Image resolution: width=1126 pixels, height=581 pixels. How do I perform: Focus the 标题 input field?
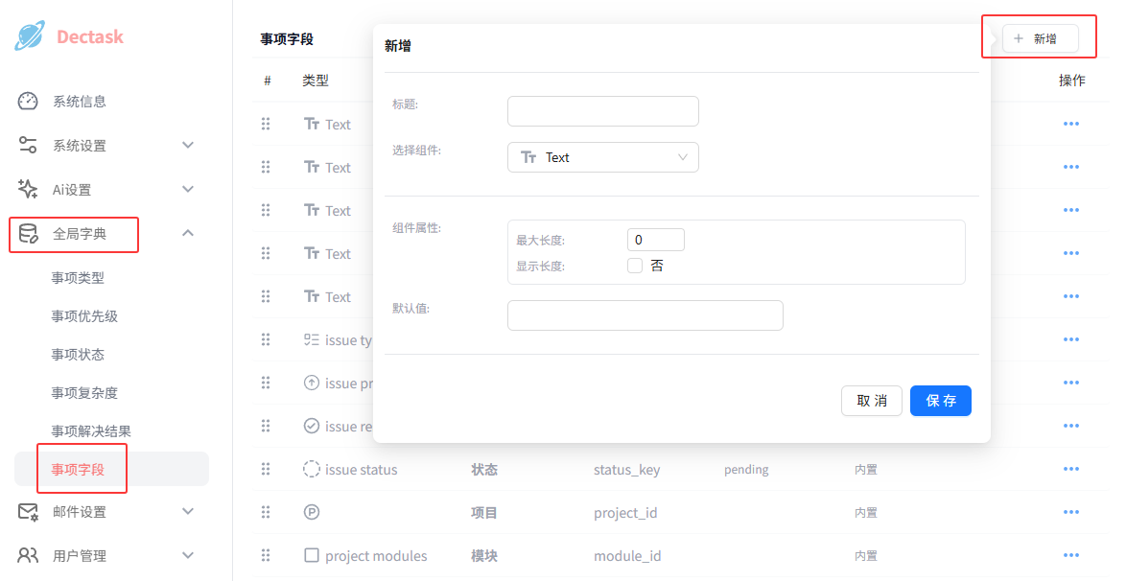pyautogui.click(x=602, y=111)
